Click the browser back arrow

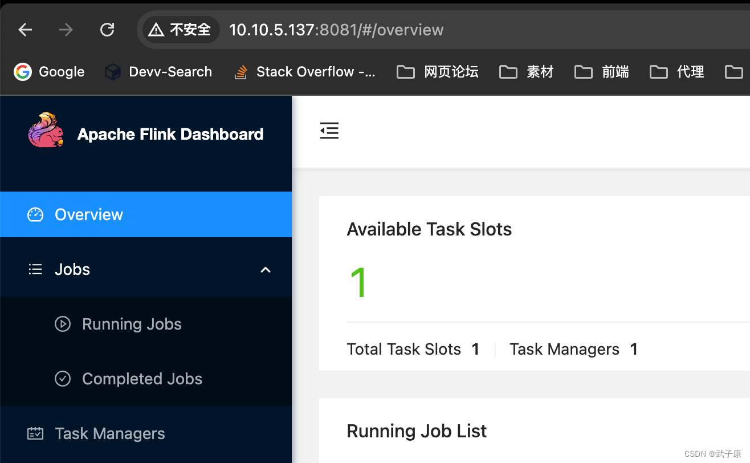(25, 30)
